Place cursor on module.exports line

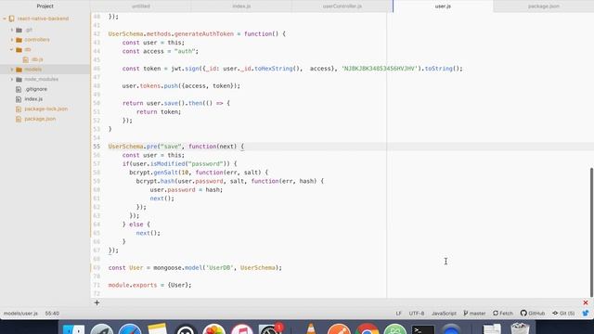149,285
